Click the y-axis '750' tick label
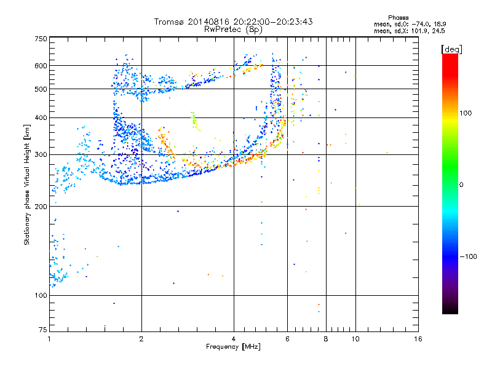This screenshot has width=492, height=369. (x=41, y=39)
